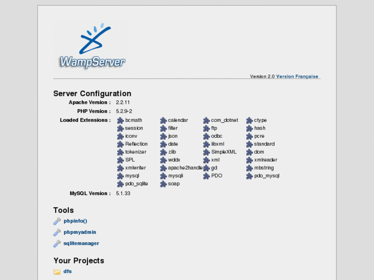
Task: Open the dfs project link
Action: (67, 271)
